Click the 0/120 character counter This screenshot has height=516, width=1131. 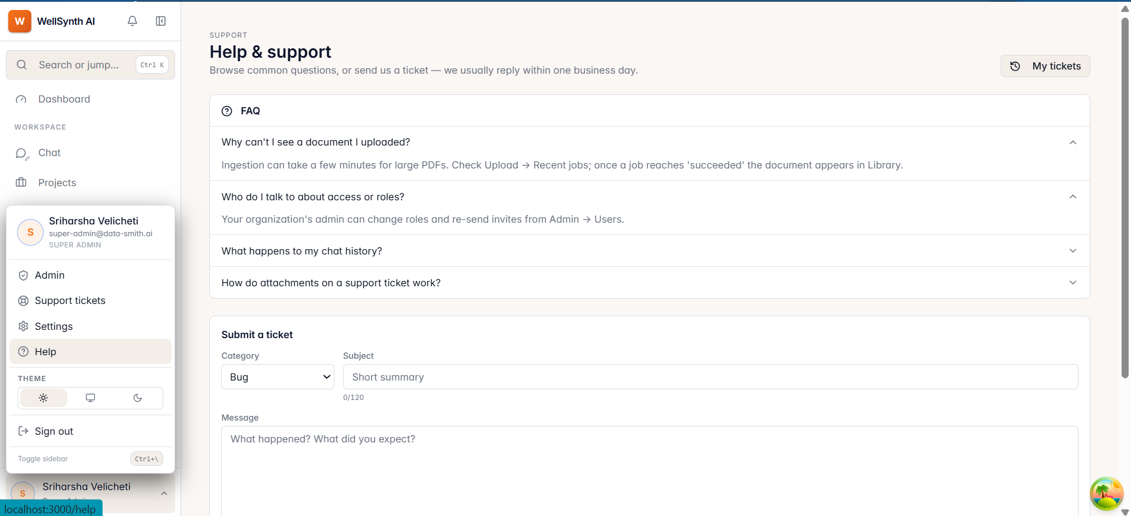(353, 398)
